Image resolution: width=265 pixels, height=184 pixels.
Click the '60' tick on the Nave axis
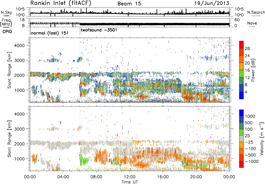(x=237, y=20)
